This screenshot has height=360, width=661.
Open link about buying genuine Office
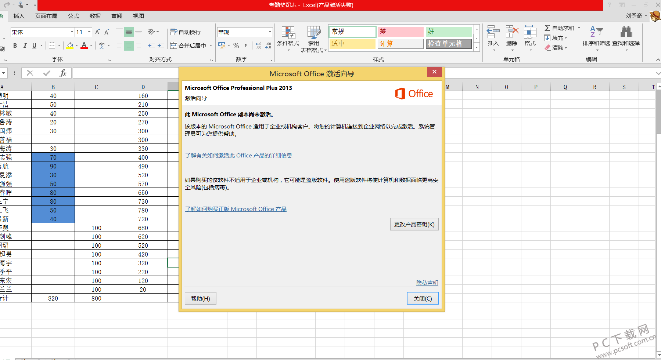pos(236,209)
